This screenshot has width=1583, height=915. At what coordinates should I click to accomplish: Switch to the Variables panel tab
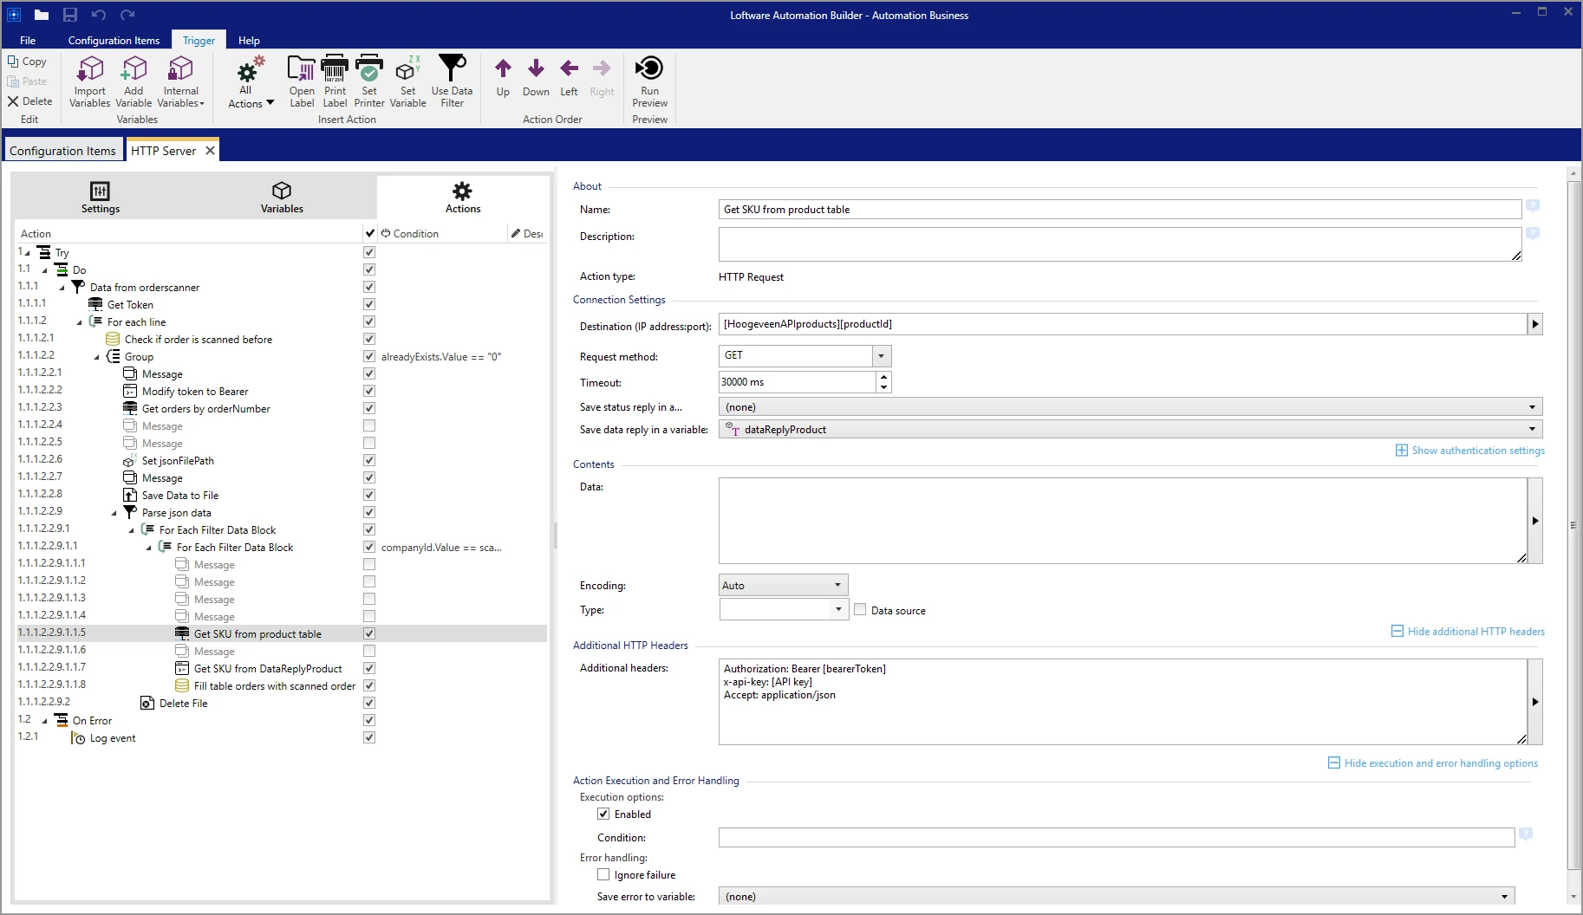click(x=282, y=198)
